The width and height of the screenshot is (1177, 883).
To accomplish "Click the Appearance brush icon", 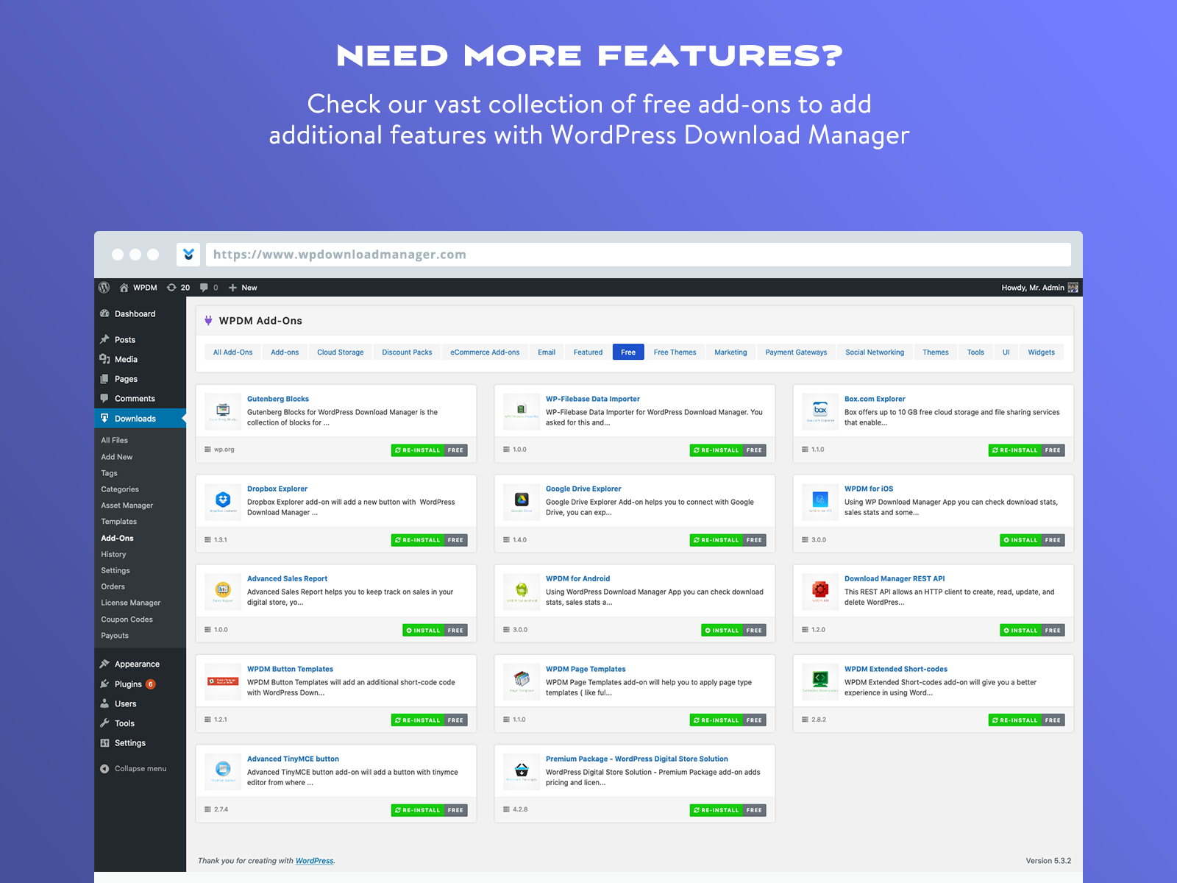I will click(104, 664).
